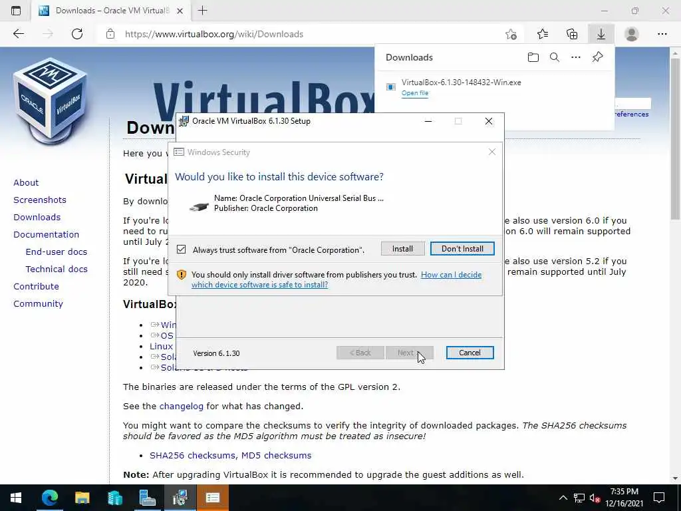681x511 pixels.
Task: Pin the Downloads panel
Action: 598,57
